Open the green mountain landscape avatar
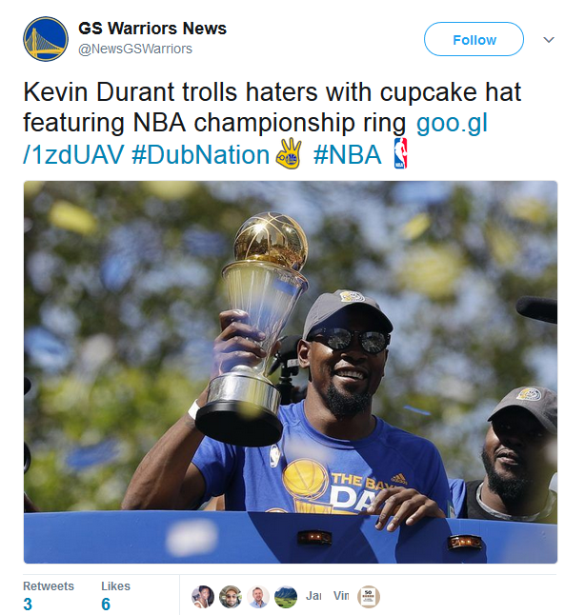 tap(286, 597)
